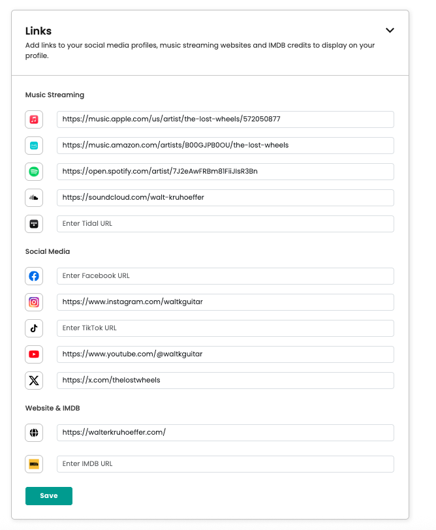
Task: Click the Spotify icon
Action: [x=33, y=172]
